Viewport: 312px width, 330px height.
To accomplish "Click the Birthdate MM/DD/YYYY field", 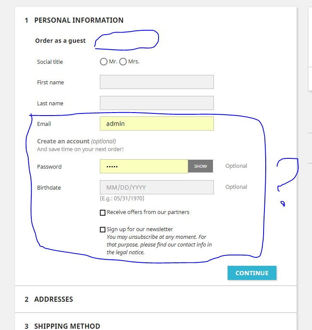I will click(156, 187).
